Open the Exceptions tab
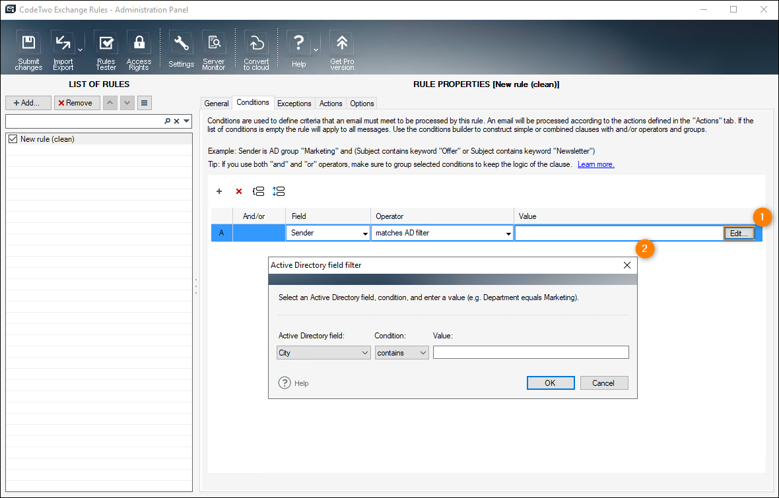This screenshot has width=779, height=498. coord(294,104)
